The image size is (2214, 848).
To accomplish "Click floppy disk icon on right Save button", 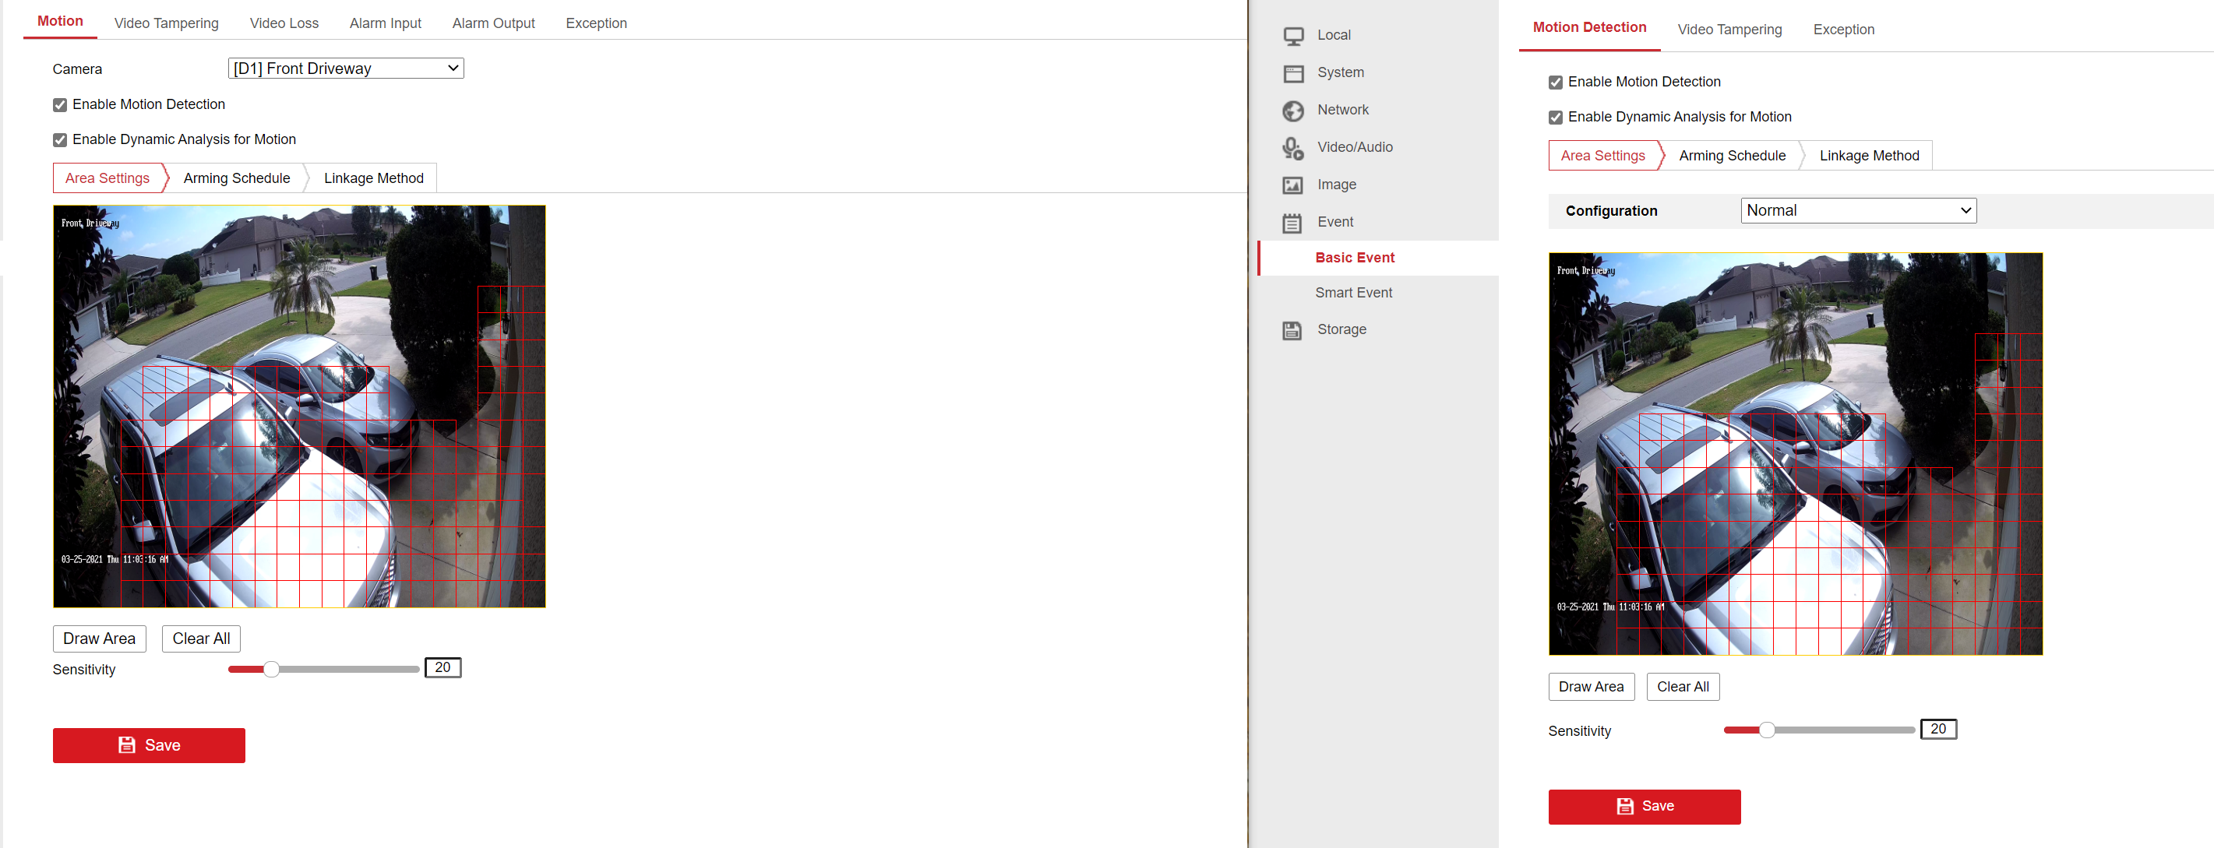I will tap(1624, 806).
